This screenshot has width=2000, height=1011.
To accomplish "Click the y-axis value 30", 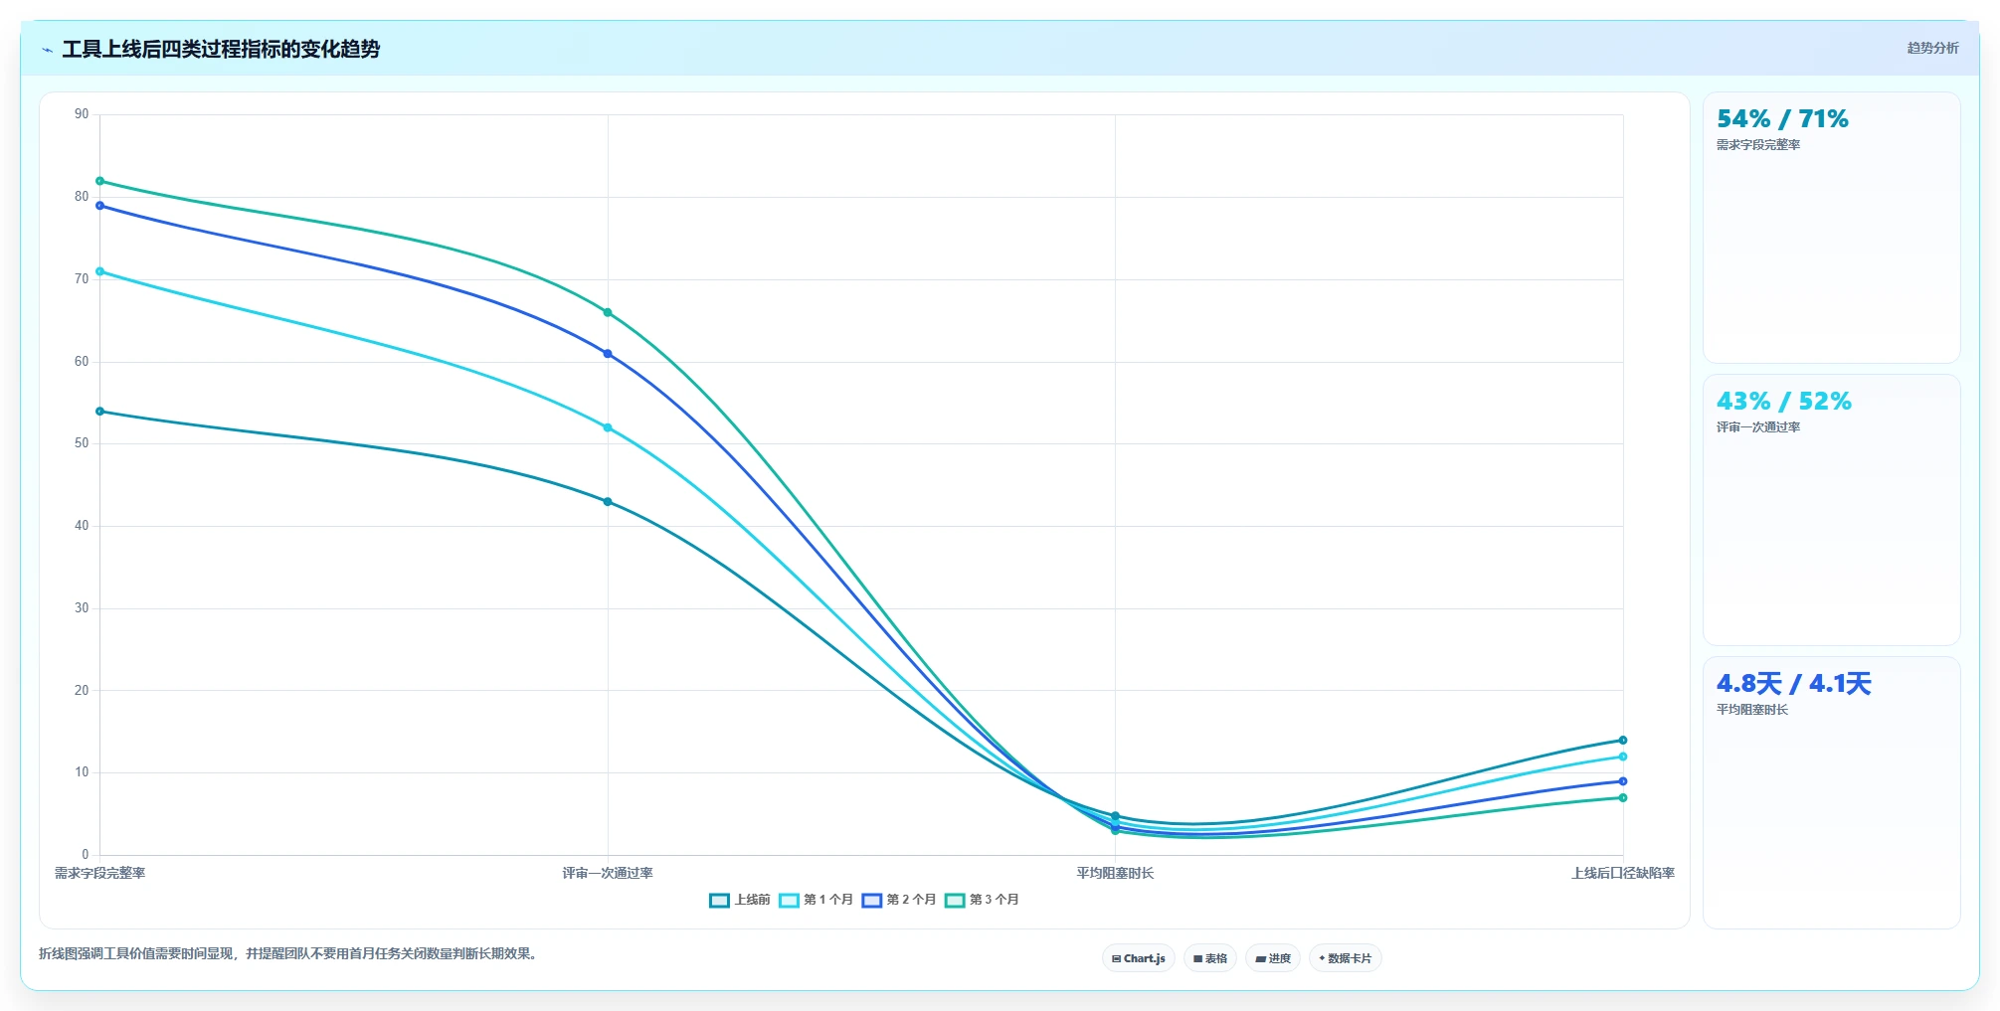I will click(x=82, y=608).
